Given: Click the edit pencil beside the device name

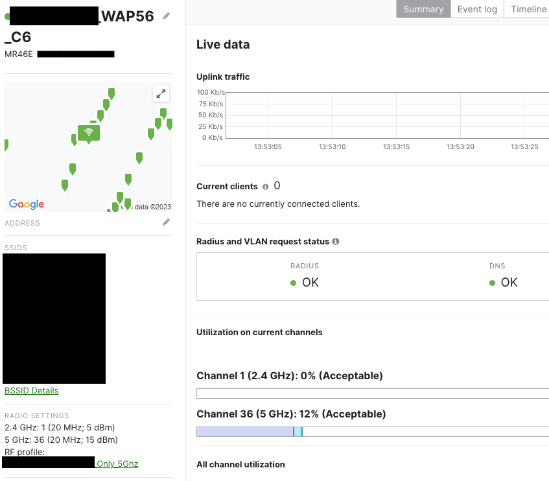Looking at the screenshot, I should 166,16.
